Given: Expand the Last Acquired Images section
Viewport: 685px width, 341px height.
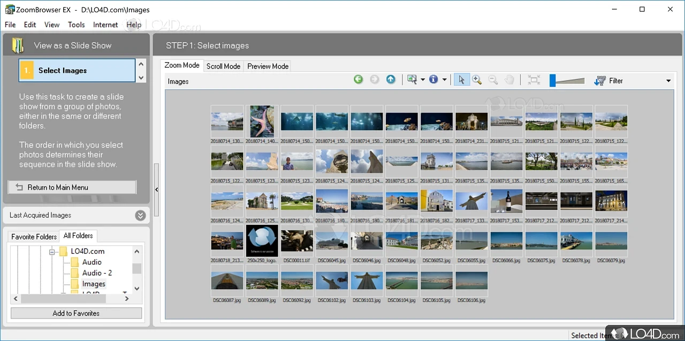Looking at the screenshot, I should pos(140,215).
